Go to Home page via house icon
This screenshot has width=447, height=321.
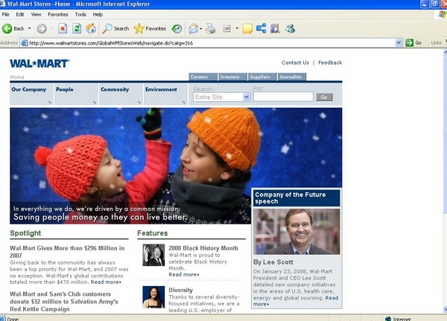click(x=91, y=28)
